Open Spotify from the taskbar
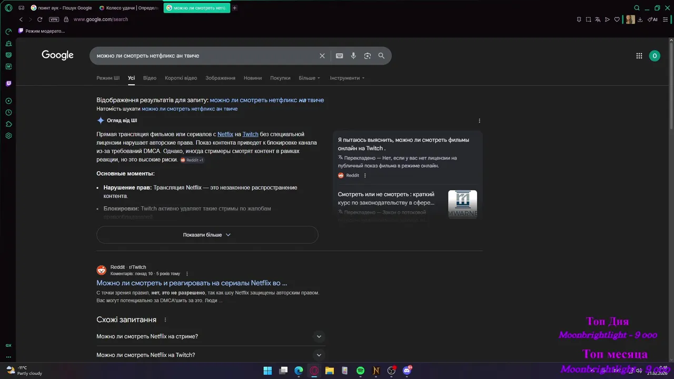Viewport: 674px width, 379px height. click(x=361, y=371)
